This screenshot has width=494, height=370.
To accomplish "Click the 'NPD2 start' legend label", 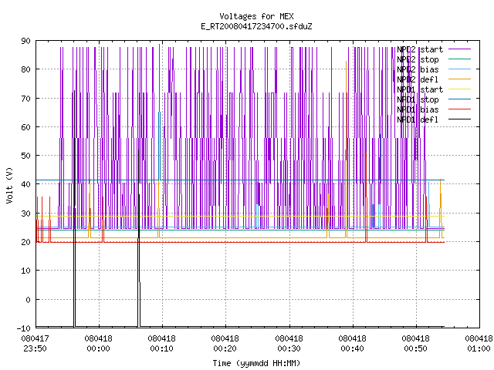I will [420, 49].
